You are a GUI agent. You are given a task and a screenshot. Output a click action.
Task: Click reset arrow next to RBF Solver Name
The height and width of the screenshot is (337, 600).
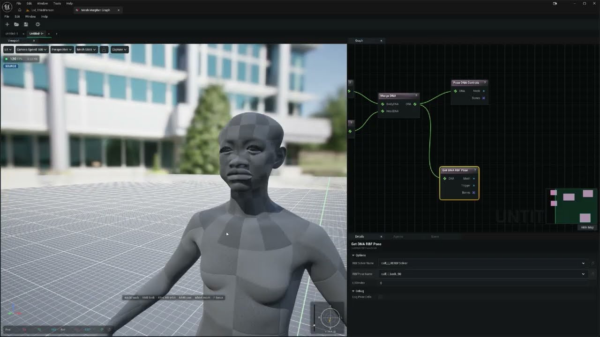(x=593, y=263)
